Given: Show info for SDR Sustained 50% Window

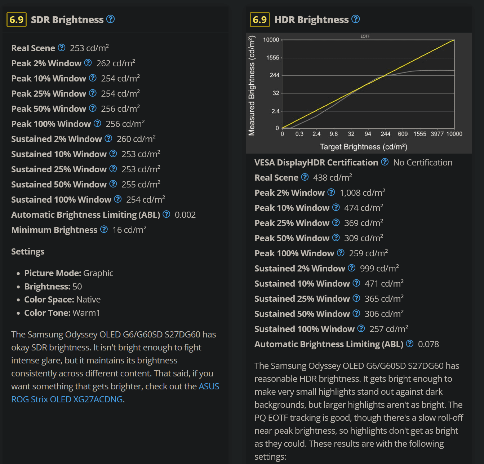Looking at the screenshot, I should pos(113,184).
